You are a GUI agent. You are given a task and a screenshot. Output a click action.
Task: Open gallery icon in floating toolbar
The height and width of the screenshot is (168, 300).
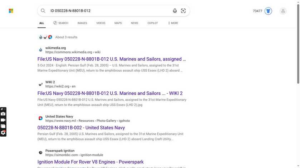coord(3,126)
